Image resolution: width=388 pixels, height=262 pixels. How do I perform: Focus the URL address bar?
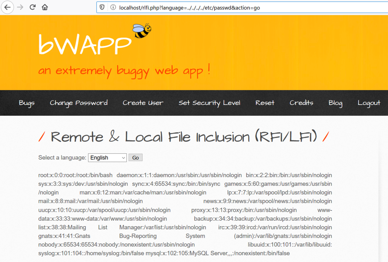242,7
